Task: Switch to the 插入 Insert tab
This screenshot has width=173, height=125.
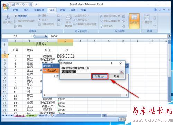Action: 26,10
